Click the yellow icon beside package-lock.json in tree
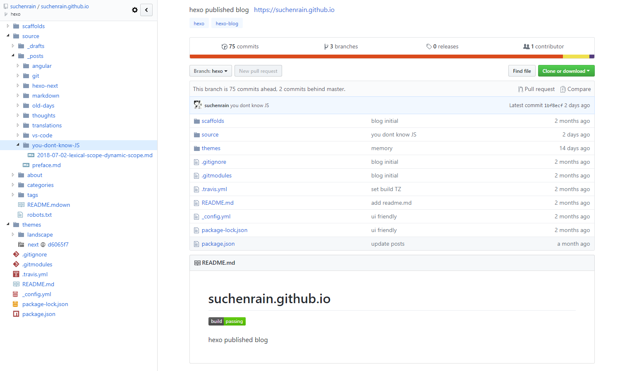This screenshot has width=620, height=371. click(x=15, y=304)
